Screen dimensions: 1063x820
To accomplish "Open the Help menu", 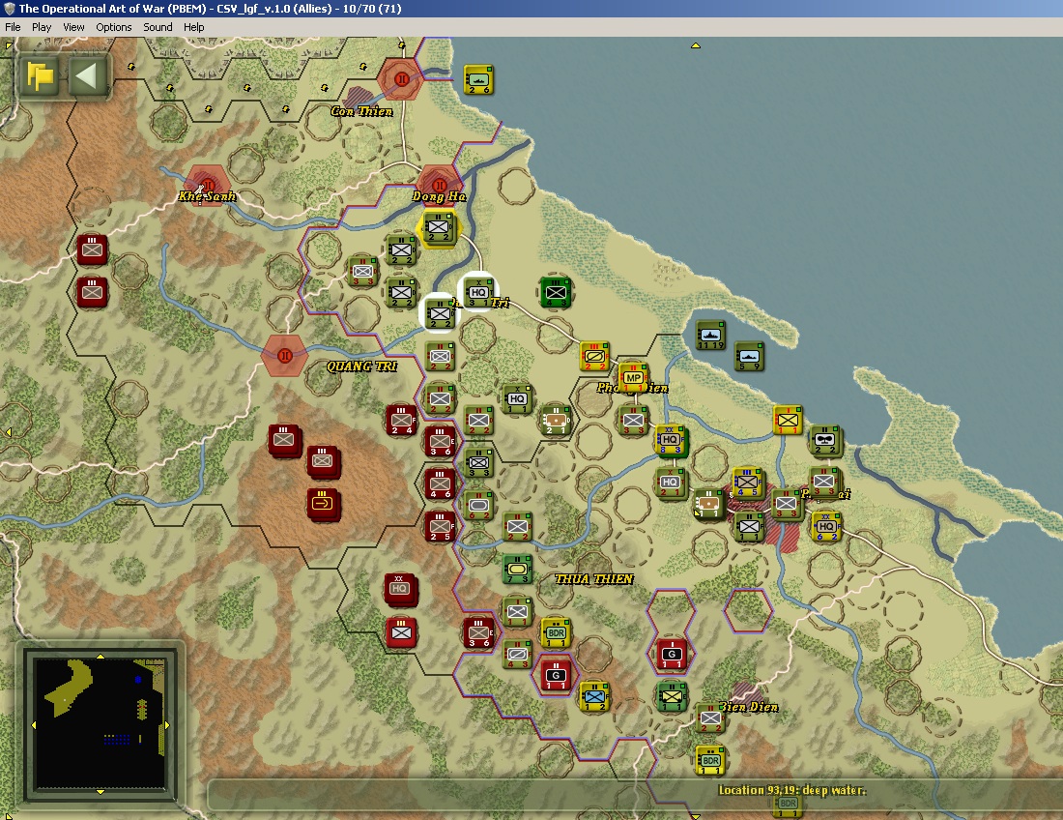I will point(194,27).
